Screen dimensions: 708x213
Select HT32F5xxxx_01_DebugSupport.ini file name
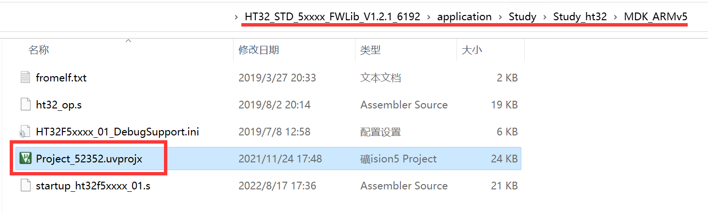117,132
